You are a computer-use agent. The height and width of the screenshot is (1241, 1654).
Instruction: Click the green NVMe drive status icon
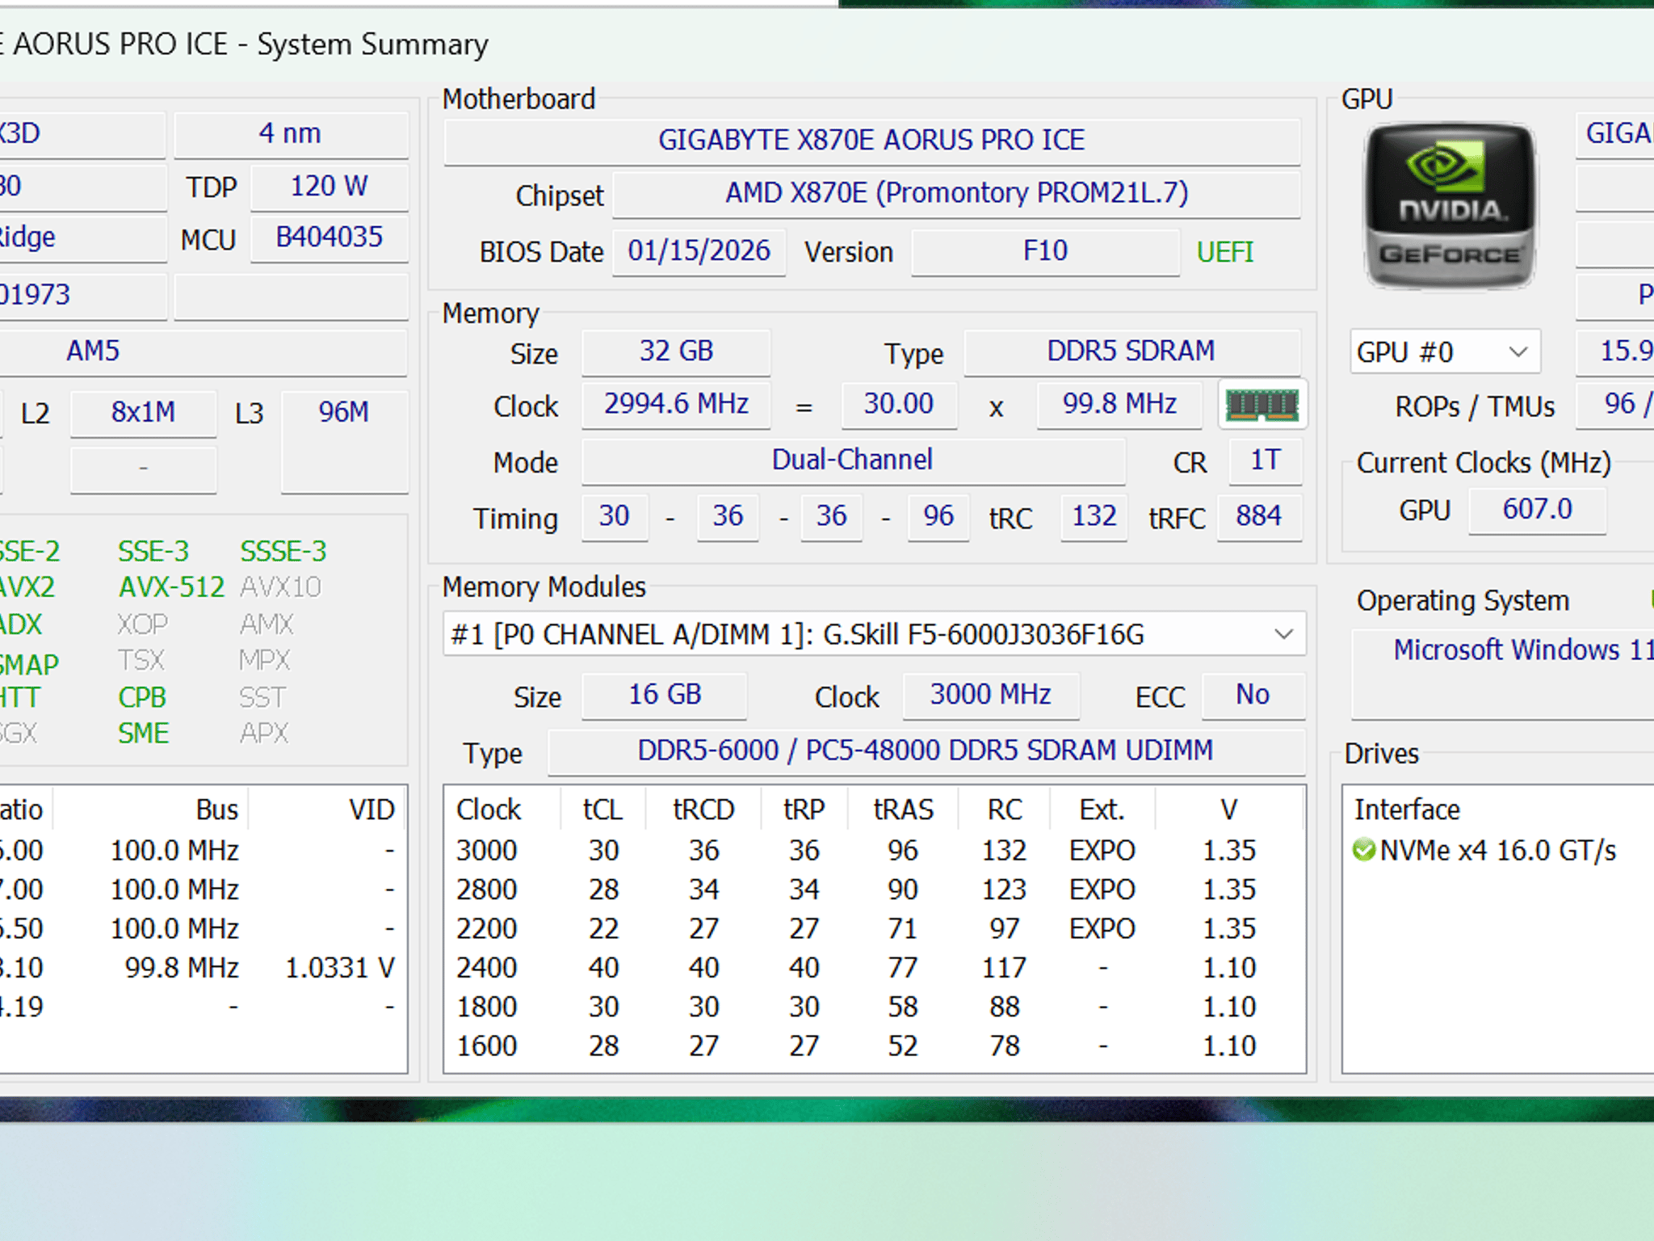tap(1364, 850)
